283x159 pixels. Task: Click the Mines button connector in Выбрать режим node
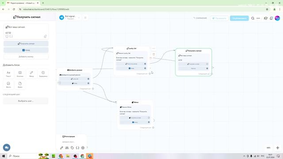click(x=88, y=83)
